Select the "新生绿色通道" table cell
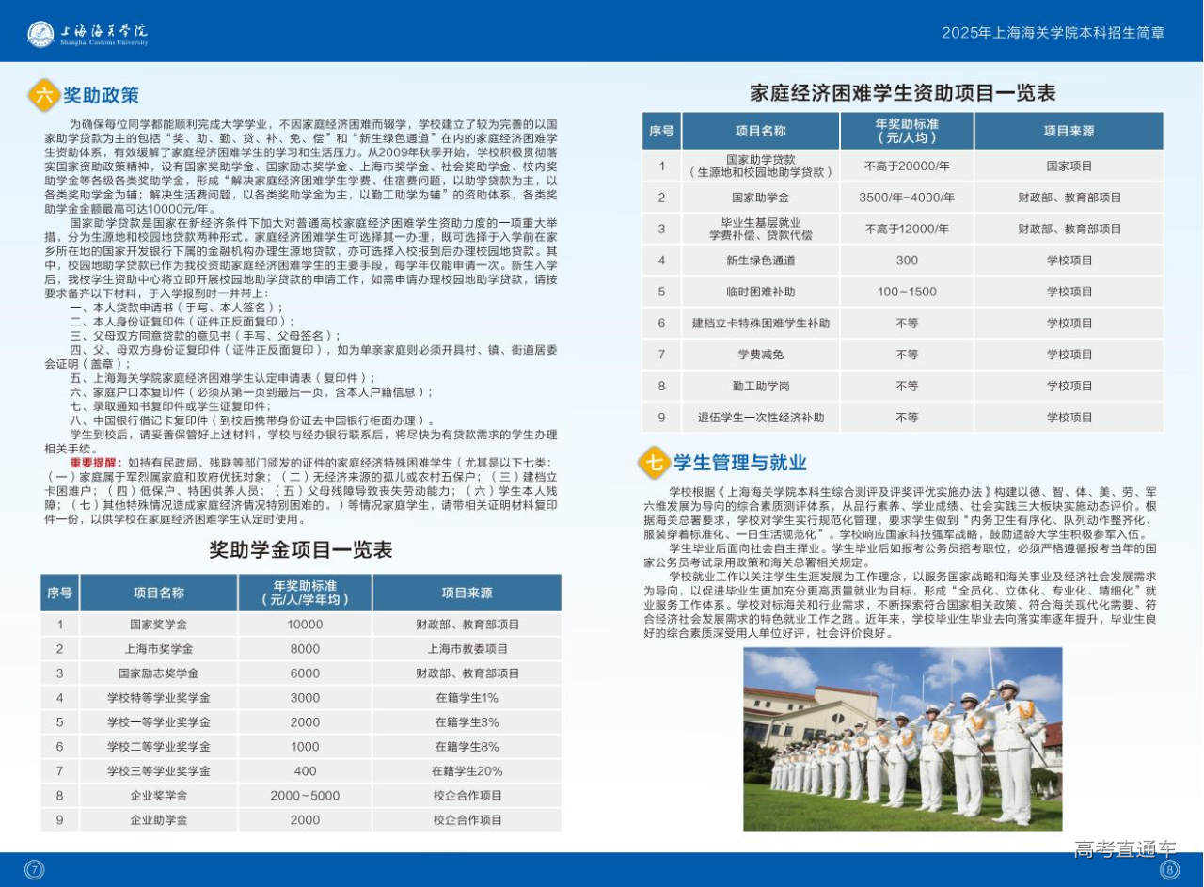This screenshot has width=1204, height=887. (x=760, y=261)
